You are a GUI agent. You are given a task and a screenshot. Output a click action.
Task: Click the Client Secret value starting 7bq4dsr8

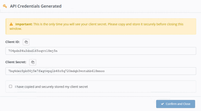56,71
